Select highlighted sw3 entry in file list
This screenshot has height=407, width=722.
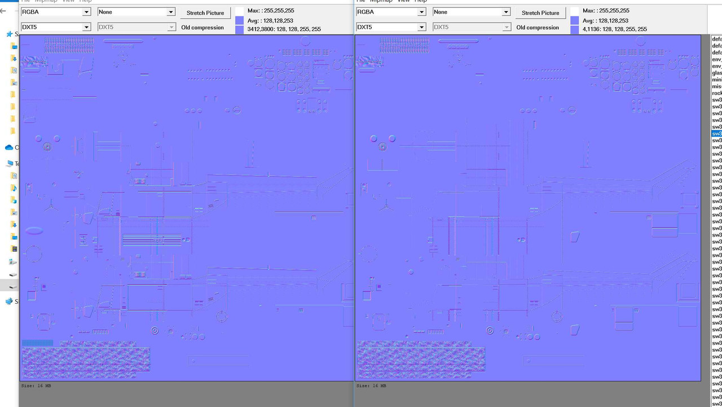pos(717,134)
